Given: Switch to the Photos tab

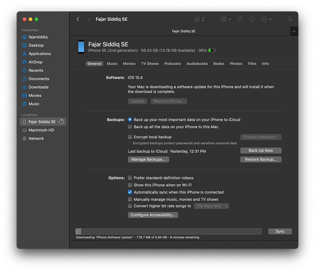Looking at the screenshot, I should tap(236, 64).
